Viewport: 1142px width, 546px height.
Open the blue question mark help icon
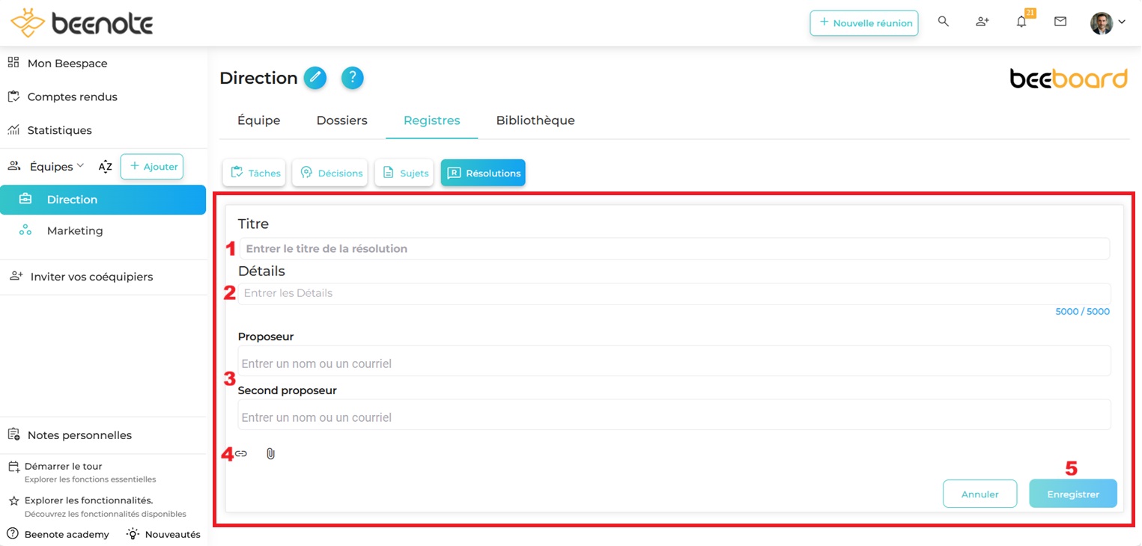pos(352,78)
